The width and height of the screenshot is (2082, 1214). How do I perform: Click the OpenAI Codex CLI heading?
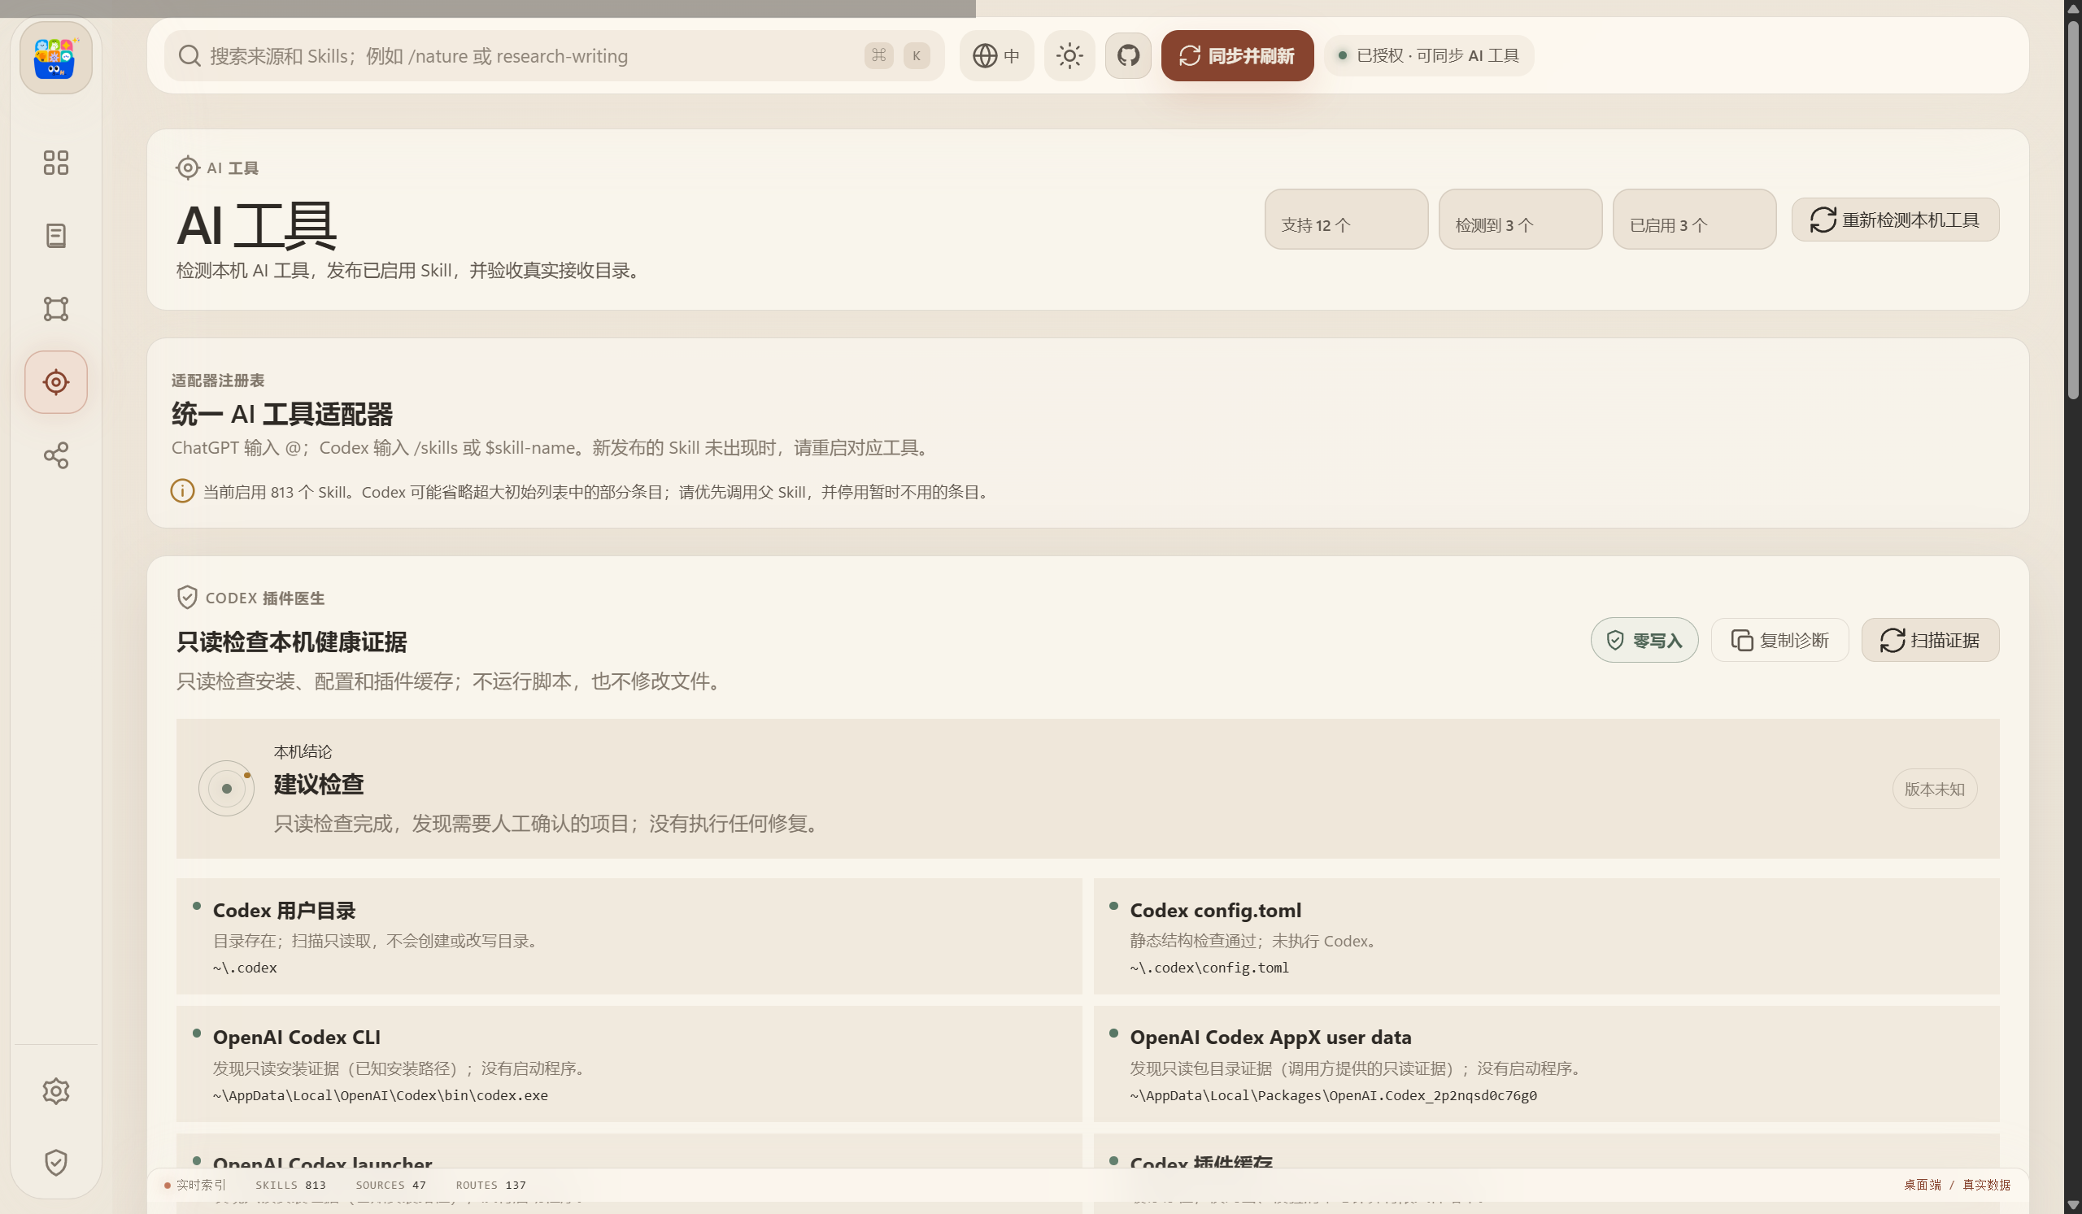click(x=297, y=1038)
